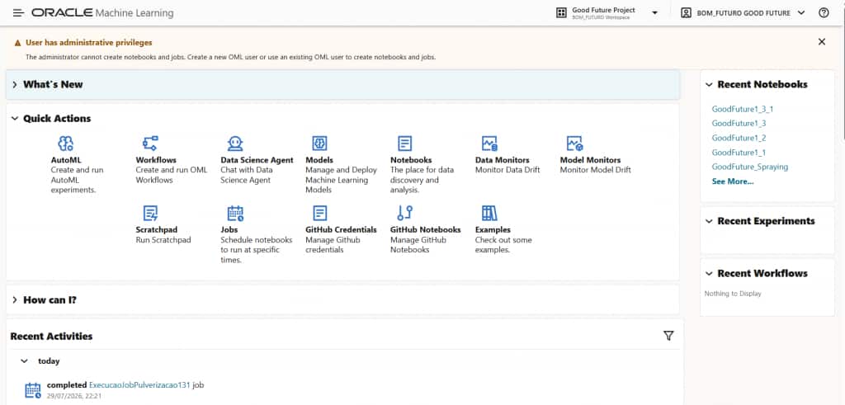Click the job icon beside ExecucaoJobPulverizacao131
This screenshot has width=845, height=405.
pyautogui.click(x=33, y=390)
